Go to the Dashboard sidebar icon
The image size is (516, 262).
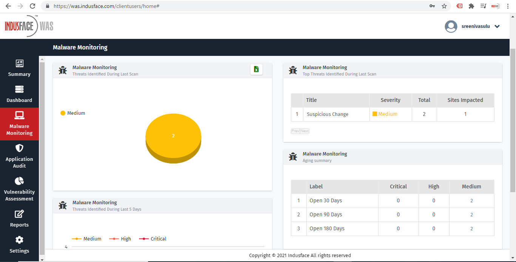point(19,89)
